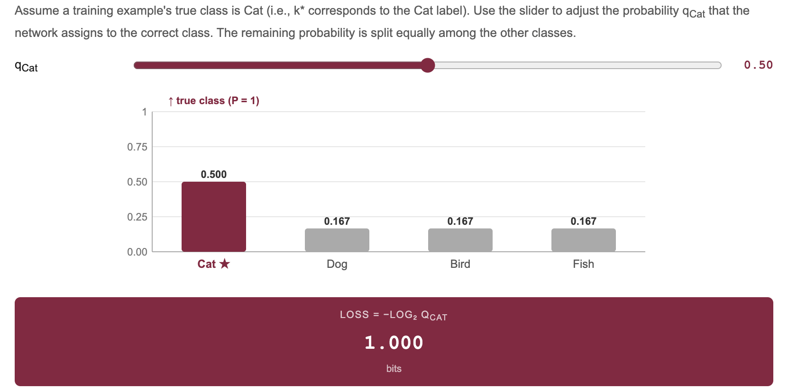Select the bits unit label
The image size is (788, 389).
coord(394,368)
